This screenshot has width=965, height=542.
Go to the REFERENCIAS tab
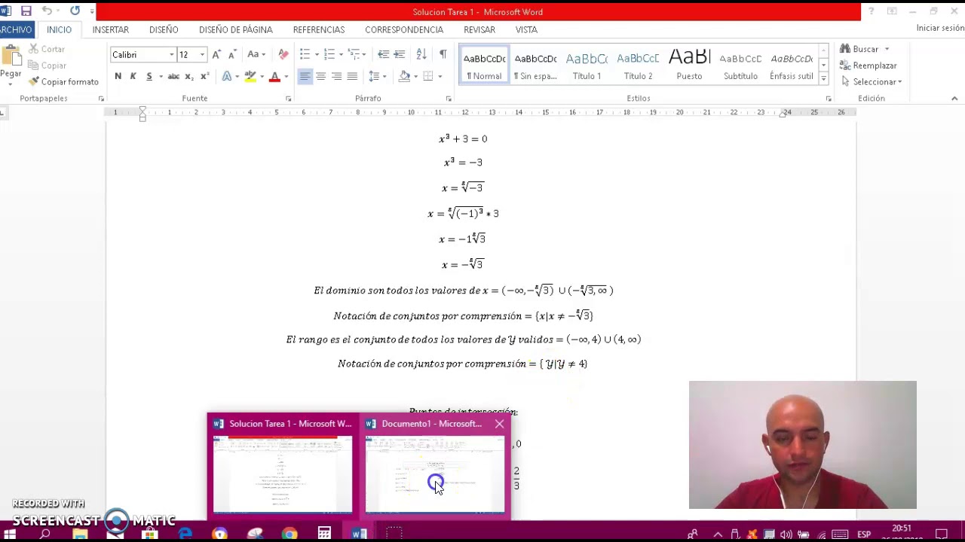point(319,29)
